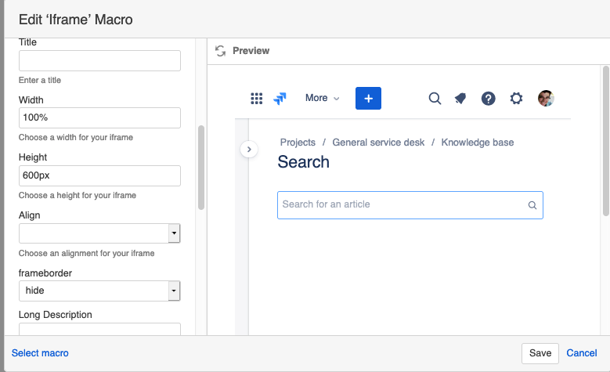Open the Projects breadcrumb link
The height and width of the screenshot is (372, 610).
(298, 143)
